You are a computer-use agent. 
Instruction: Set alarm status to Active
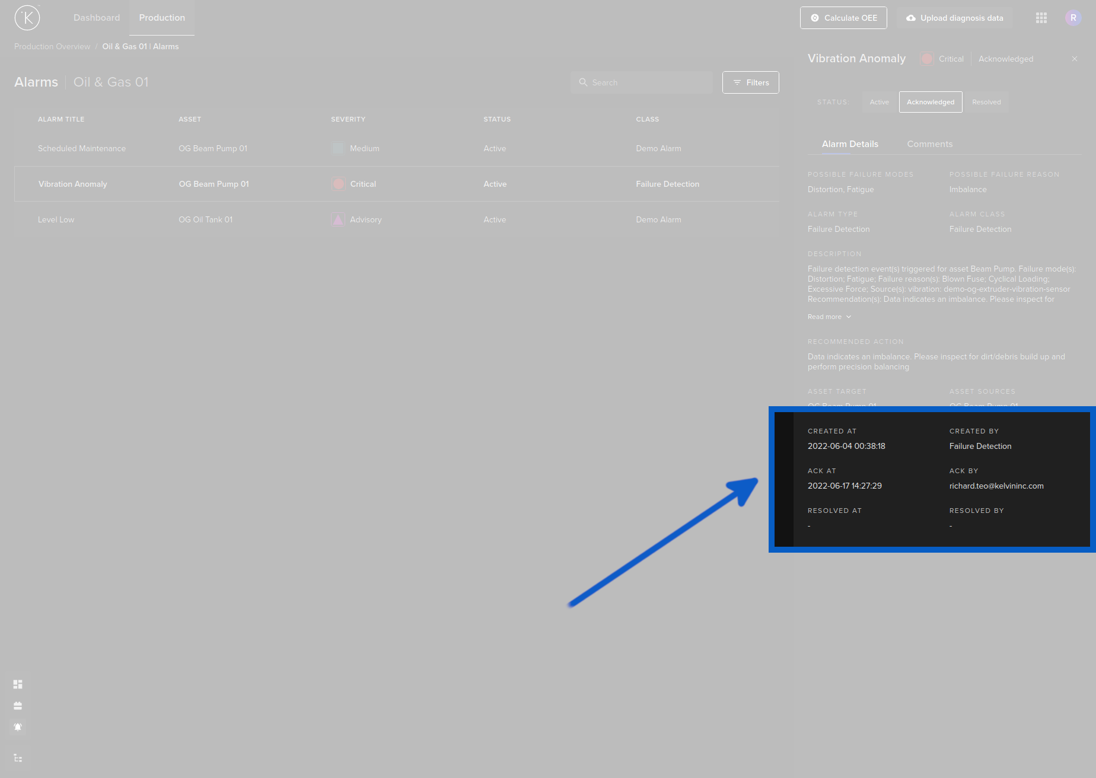pos(879,102)
